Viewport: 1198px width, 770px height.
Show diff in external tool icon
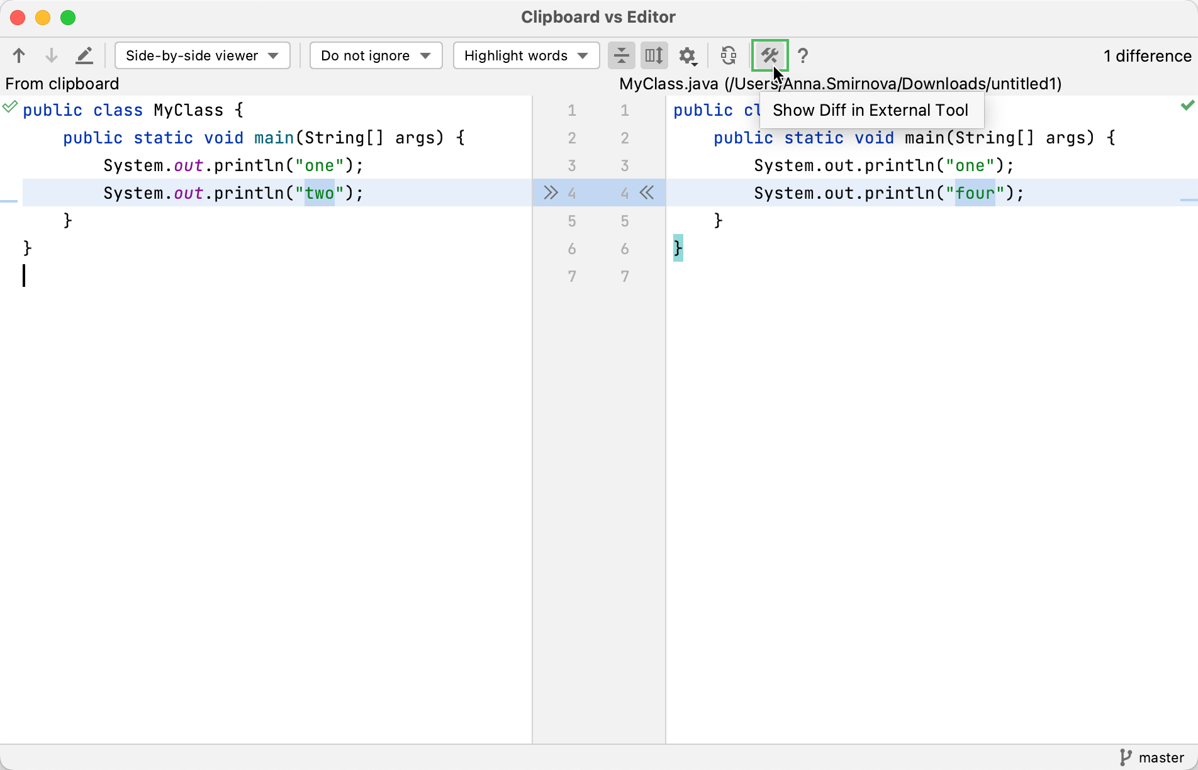(769, 56)
